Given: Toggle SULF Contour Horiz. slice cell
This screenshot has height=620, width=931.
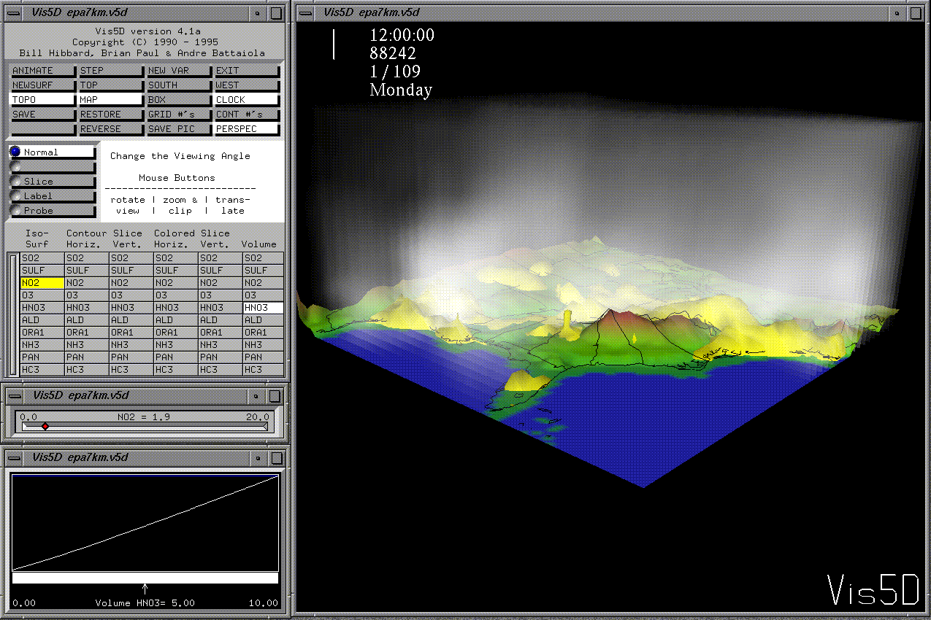Looking at the screenshot, I should pyautogui.click(x=87, y=271).
